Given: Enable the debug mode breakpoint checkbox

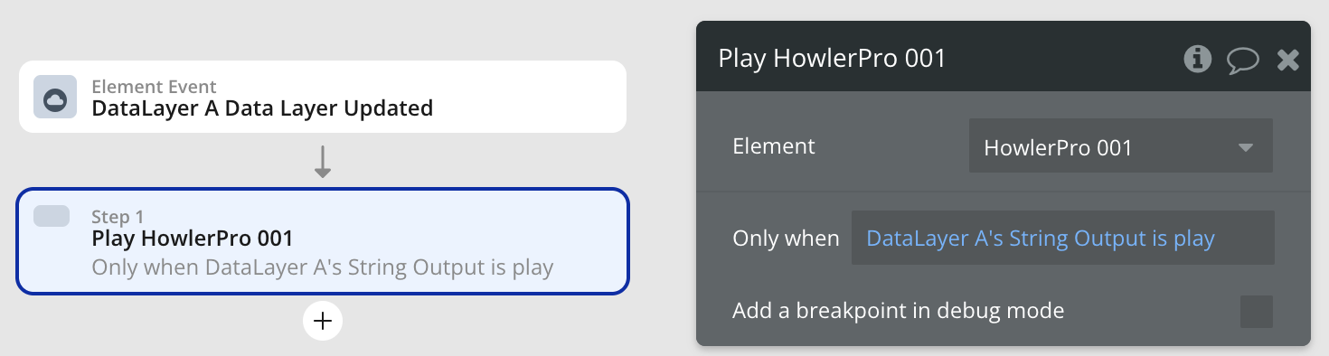Looking at the screenshot, I should [1257, 312].
